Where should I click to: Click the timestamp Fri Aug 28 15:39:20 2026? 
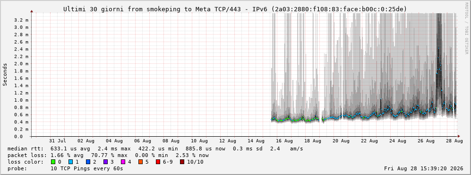[424, 169]
